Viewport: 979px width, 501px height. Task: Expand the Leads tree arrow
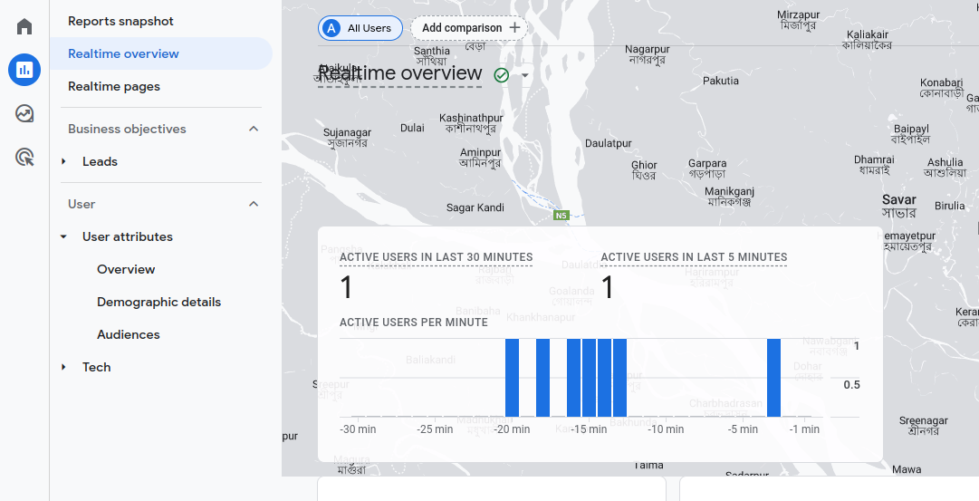[x=63, y=162]
